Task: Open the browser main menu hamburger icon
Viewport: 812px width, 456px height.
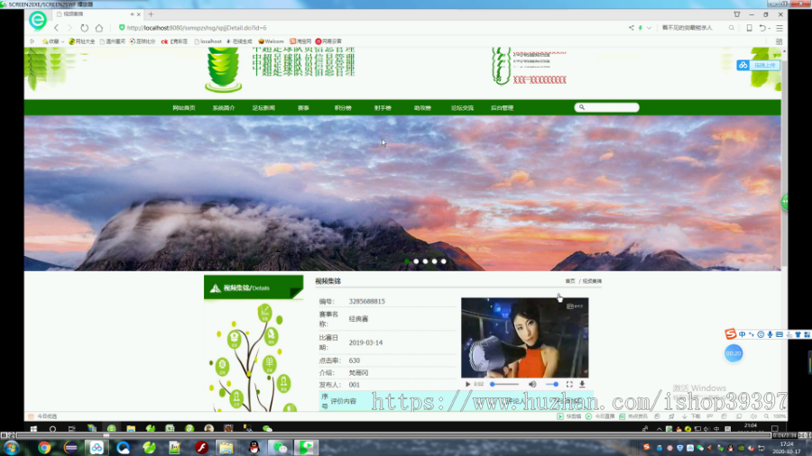Action: tap(780, 28)
